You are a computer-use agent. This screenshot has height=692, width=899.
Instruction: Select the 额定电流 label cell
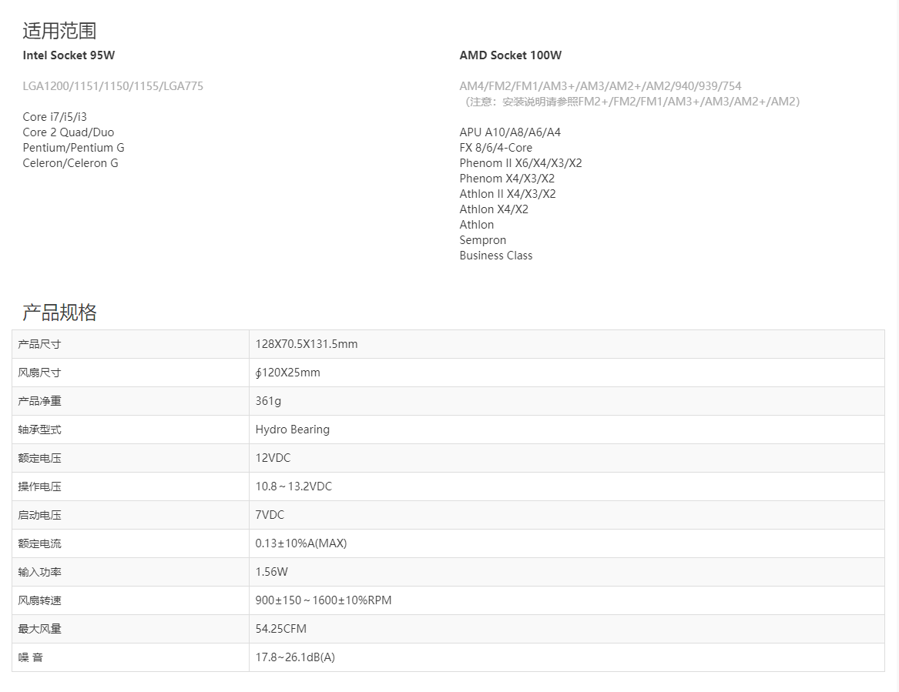[131, 543]
